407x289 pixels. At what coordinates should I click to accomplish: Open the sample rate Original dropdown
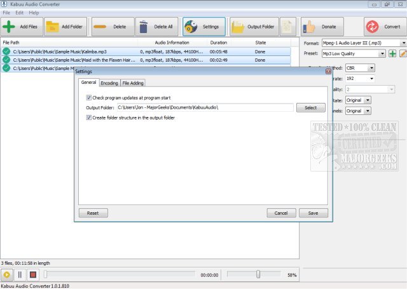coord(358,100)
